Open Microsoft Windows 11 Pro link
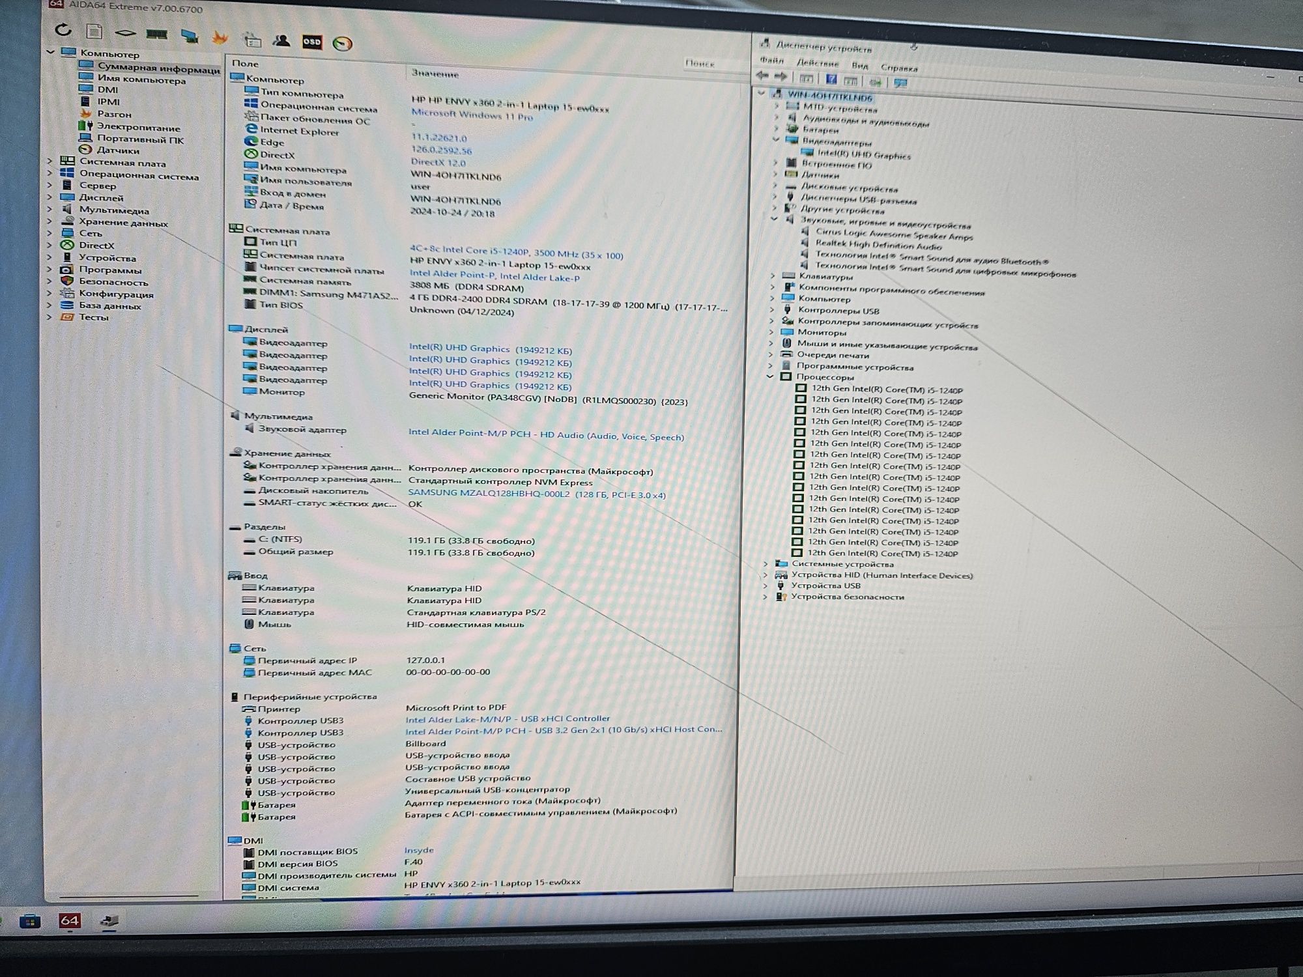1303x977 pixels. (x=472, y=115)
